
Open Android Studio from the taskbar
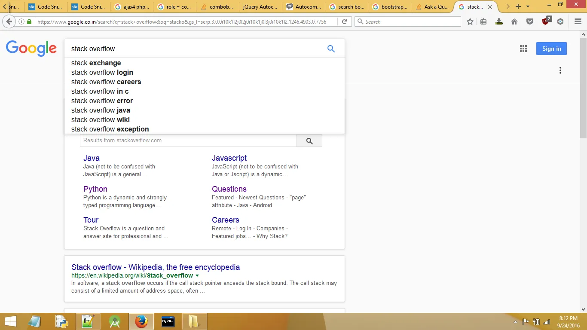115,321
